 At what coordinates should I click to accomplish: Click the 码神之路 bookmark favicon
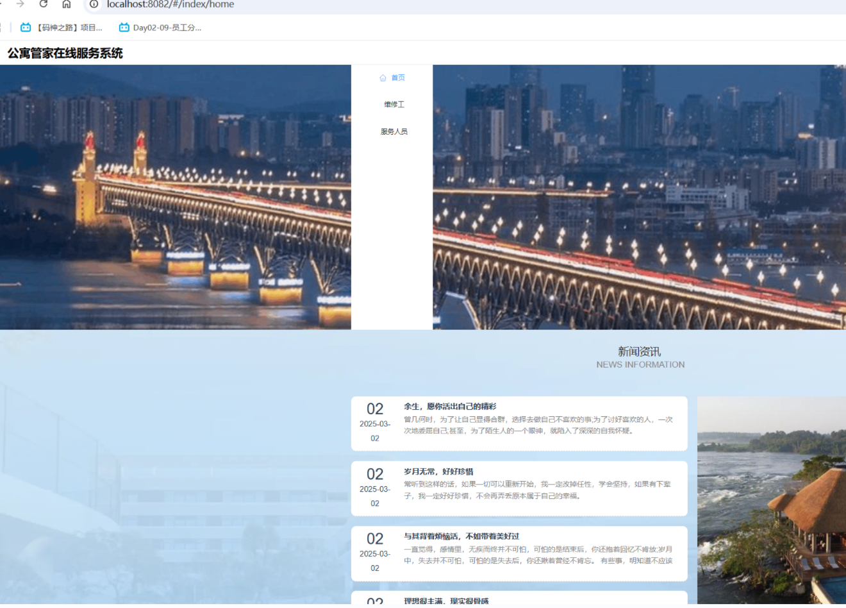click(x=26, y=28)
